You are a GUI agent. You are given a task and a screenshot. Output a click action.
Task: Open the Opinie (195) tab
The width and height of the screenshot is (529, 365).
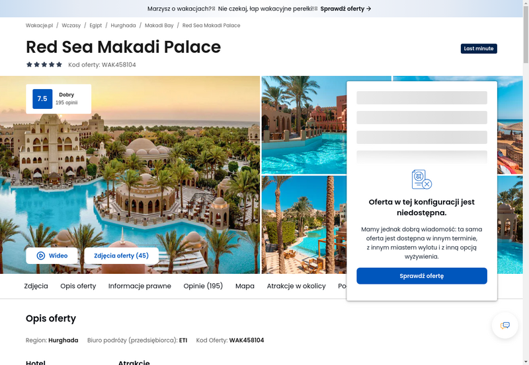[x=203, y=286]
